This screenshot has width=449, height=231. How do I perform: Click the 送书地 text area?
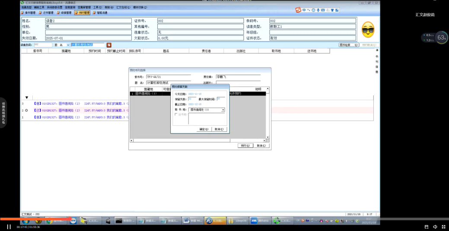click(x=207, y=119)
